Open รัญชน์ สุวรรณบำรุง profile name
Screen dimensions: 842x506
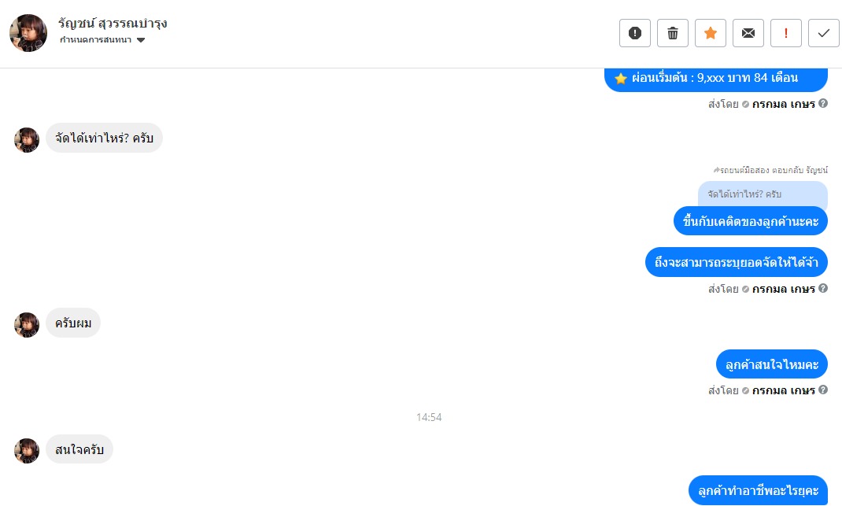[113, 23]
